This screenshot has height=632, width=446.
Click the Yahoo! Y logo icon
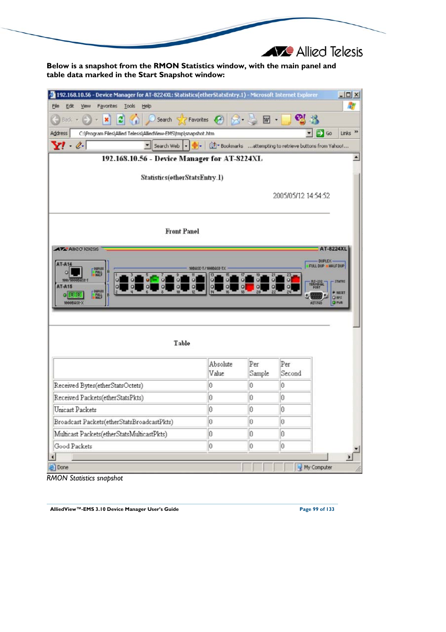click(x=58, y=145)
